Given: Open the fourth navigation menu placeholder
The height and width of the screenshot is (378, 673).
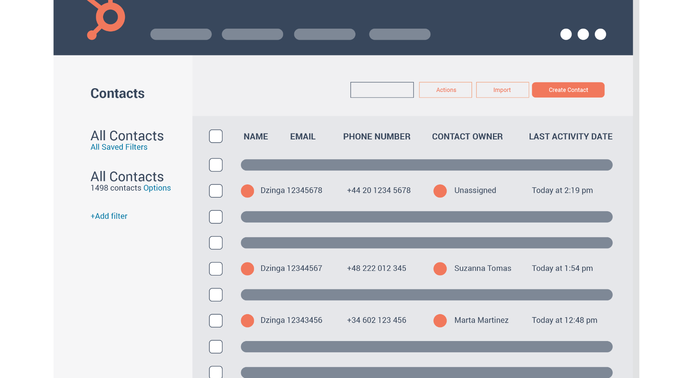Looking at the screenshot, I should coord(400,34).
